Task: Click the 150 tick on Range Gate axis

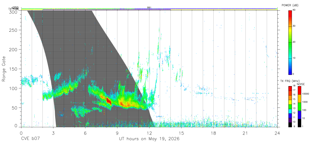Action: point(13,69)
